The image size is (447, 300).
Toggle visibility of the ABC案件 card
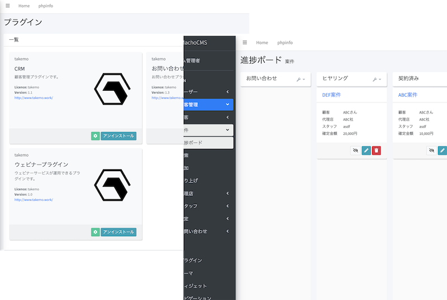coord(431,150)
